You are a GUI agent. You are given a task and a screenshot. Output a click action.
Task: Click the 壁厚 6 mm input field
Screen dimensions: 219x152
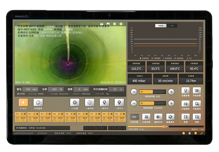[81, 89]
